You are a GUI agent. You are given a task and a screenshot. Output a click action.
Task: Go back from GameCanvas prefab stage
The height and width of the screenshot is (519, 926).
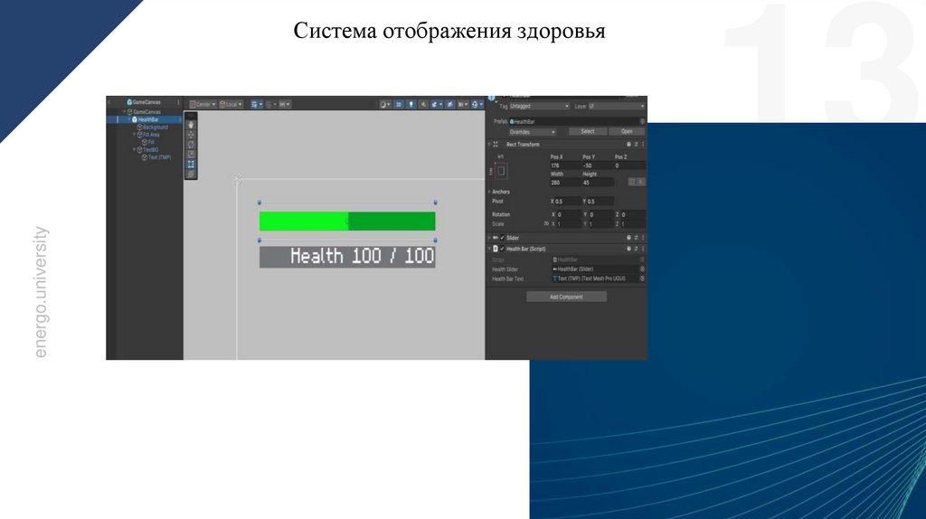109,102
